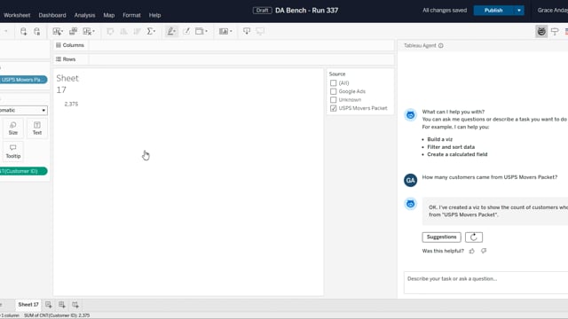Click the regenerate response refresh button
The height and width of the screenshot is (319, 568).
pyautogui.click(x=474, y=237)
